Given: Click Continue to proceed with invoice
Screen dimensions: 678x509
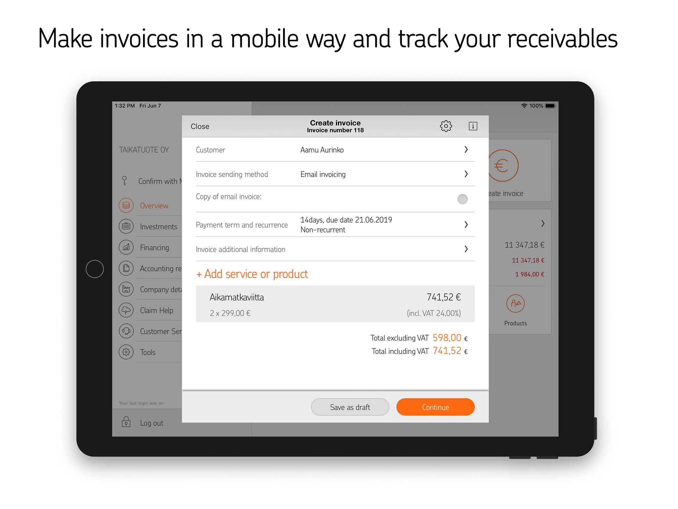Looking at the screenshot, I should pos(435,407).
